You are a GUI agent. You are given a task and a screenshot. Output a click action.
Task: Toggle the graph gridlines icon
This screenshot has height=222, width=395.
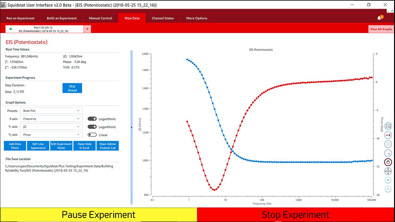tap(388, 144)
